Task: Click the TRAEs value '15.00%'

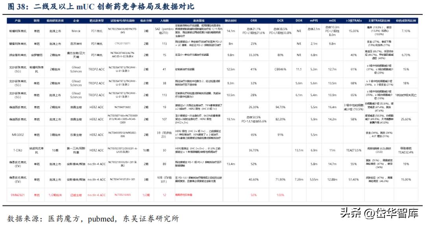Action: [x=354, y=31]
